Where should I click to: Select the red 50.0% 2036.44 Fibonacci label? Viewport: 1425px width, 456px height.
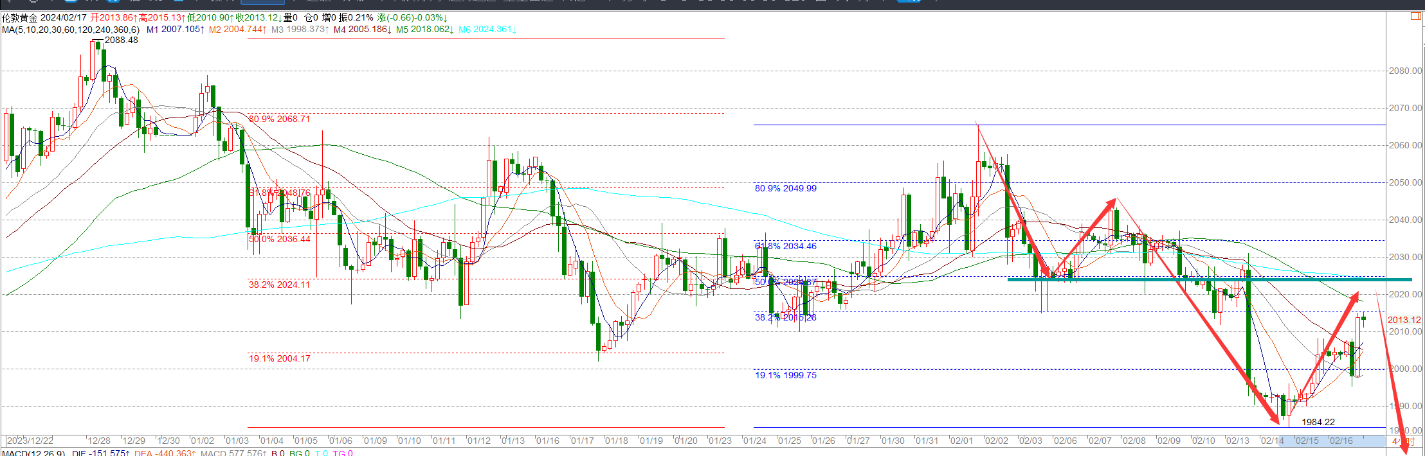coord(280,239)
